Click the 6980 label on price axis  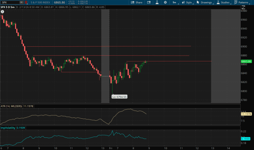[x=244, y=11]
